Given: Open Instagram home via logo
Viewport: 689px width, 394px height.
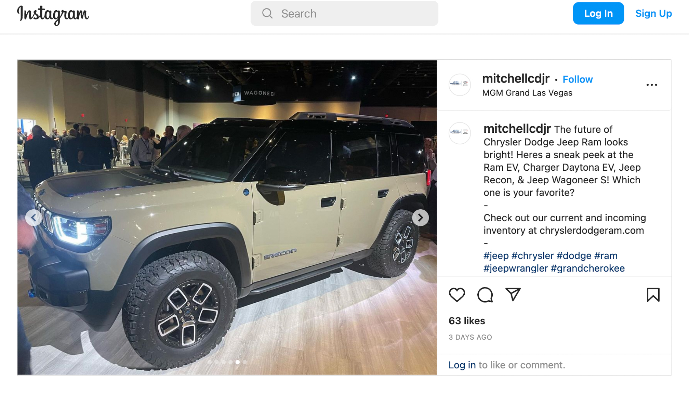Looking at the screenshot, I should point(53,15).
